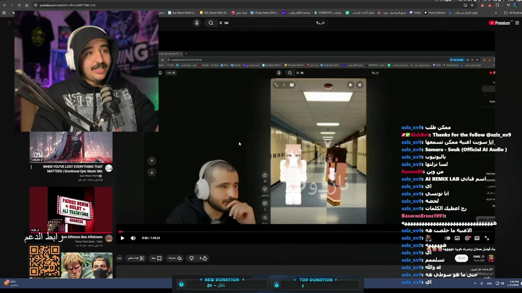Open STARZPLAY bookmark
Screen dimensions: 522x293
(x=328, y=13)
